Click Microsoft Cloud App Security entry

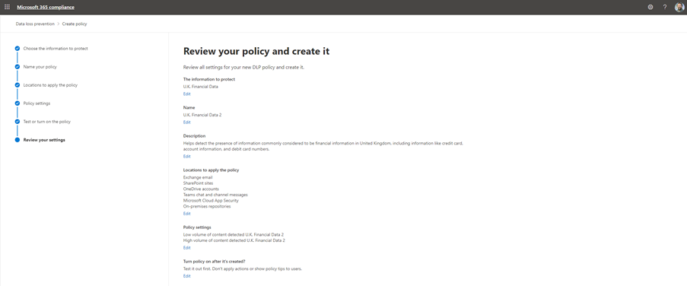[x=211, y=201]
